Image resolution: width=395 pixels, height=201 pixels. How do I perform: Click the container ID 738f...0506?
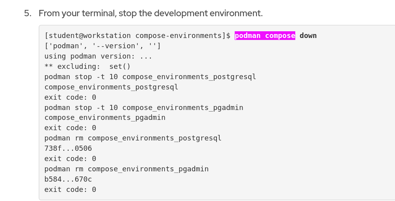(x=68, y=148)
